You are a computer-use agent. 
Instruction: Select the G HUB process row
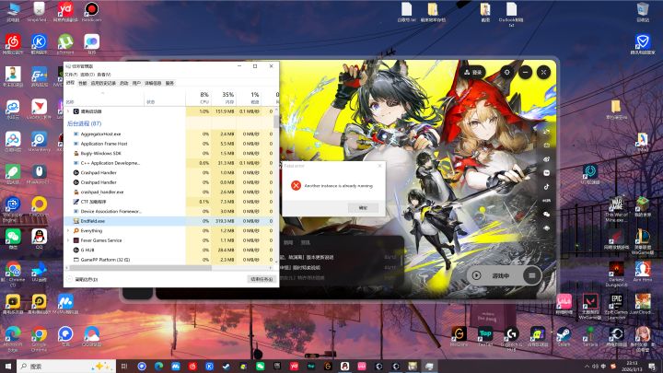[x=169, y=250]
